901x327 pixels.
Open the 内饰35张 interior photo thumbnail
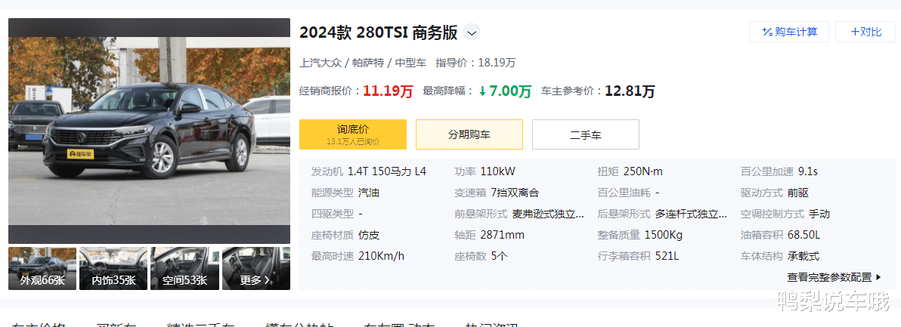click(114, 269)
